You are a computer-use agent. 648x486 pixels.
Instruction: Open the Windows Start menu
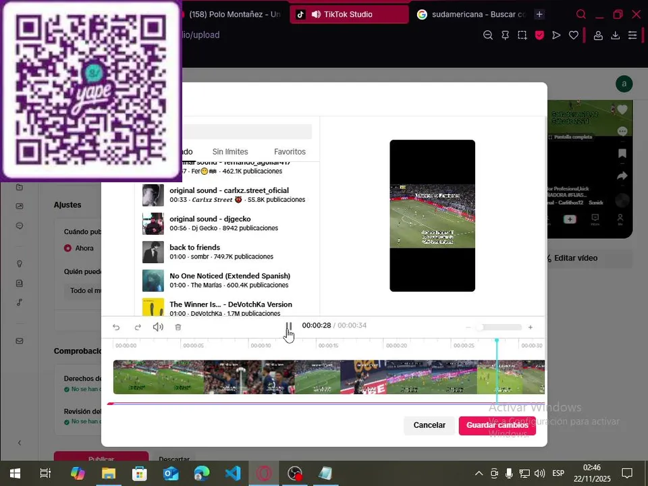15,473
